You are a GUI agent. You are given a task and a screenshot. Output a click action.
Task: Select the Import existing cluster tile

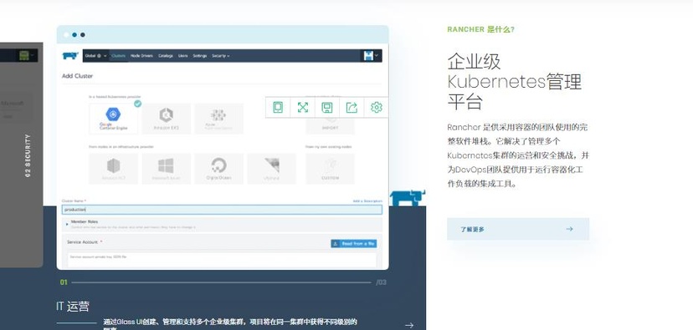coord(330,125)
